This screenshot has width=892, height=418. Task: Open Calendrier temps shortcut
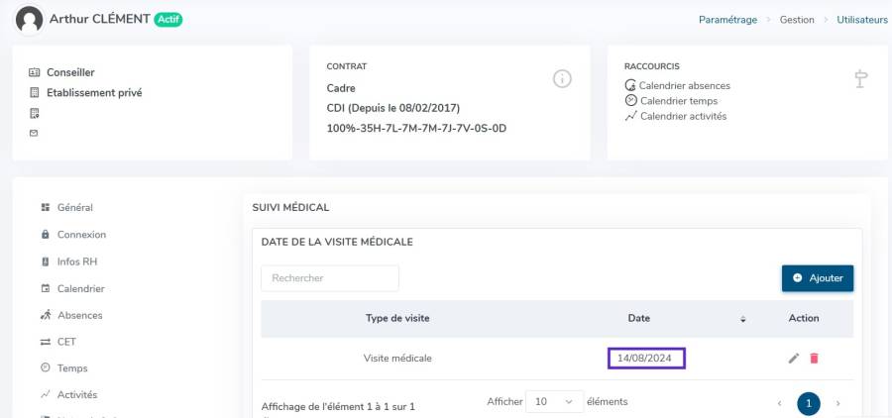tap(678, 101)
